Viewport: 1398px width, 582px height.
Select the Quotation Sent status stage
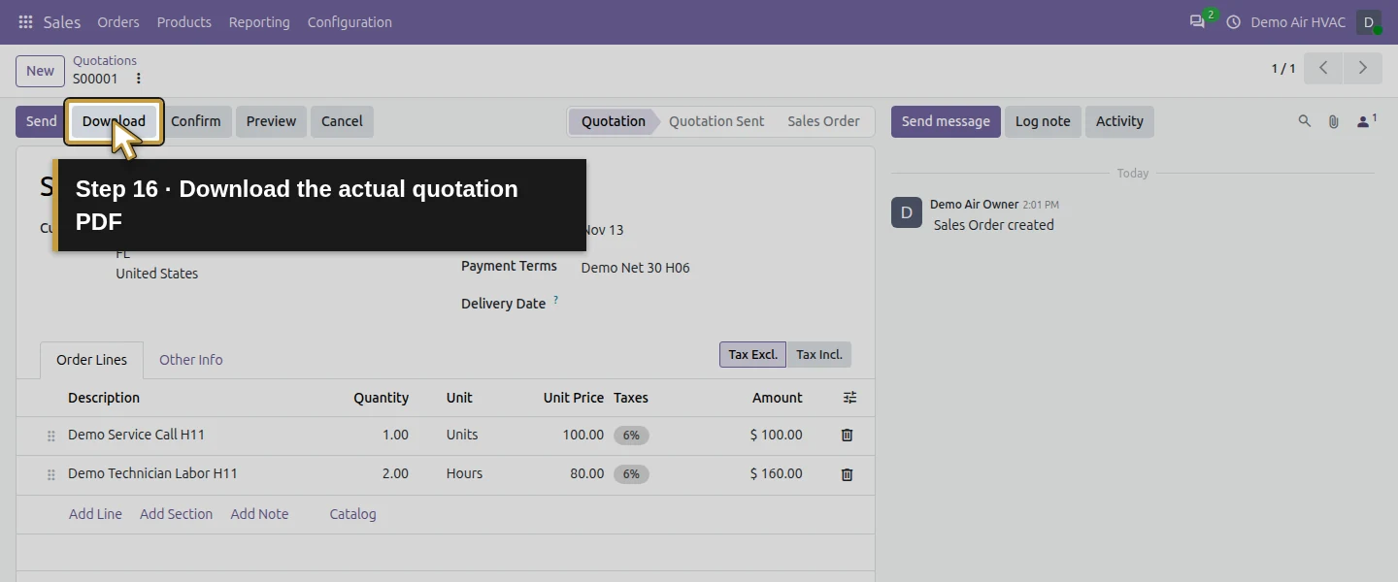point(716,121)
